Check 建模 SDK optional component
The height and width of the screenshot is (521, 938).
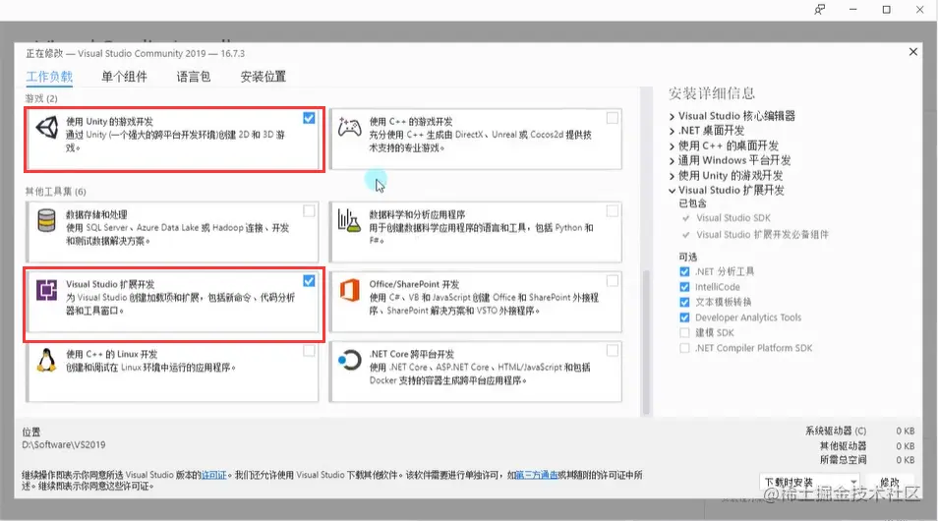684,332
